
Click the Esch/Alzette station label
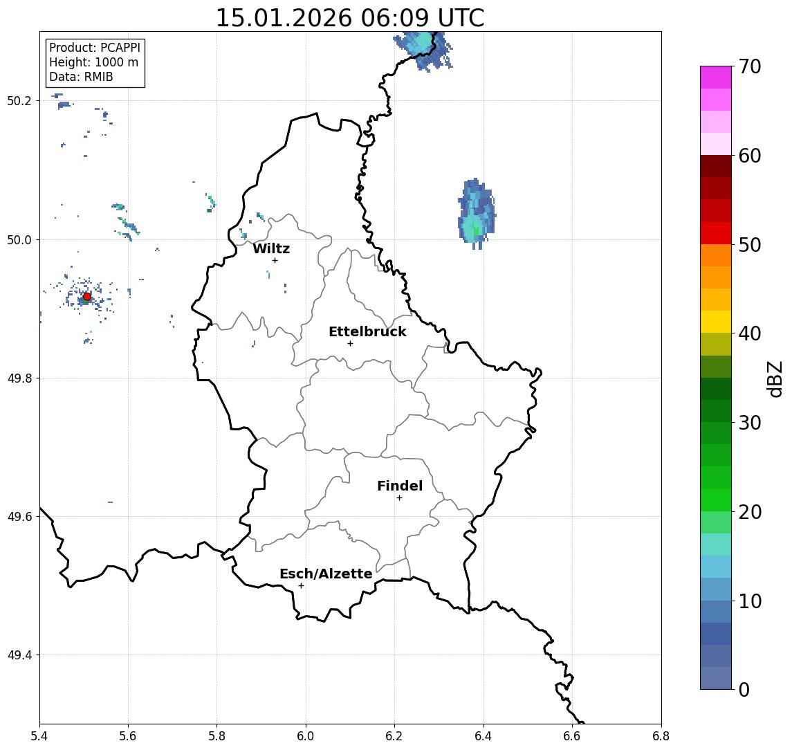[x=326, y=574]
